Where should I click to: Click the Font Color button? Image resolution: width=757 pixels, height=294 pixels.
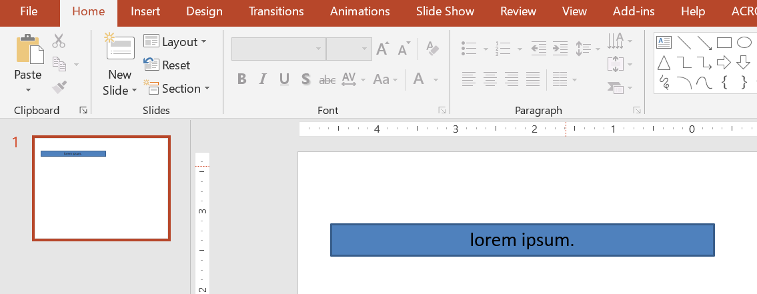click(419, 79)
